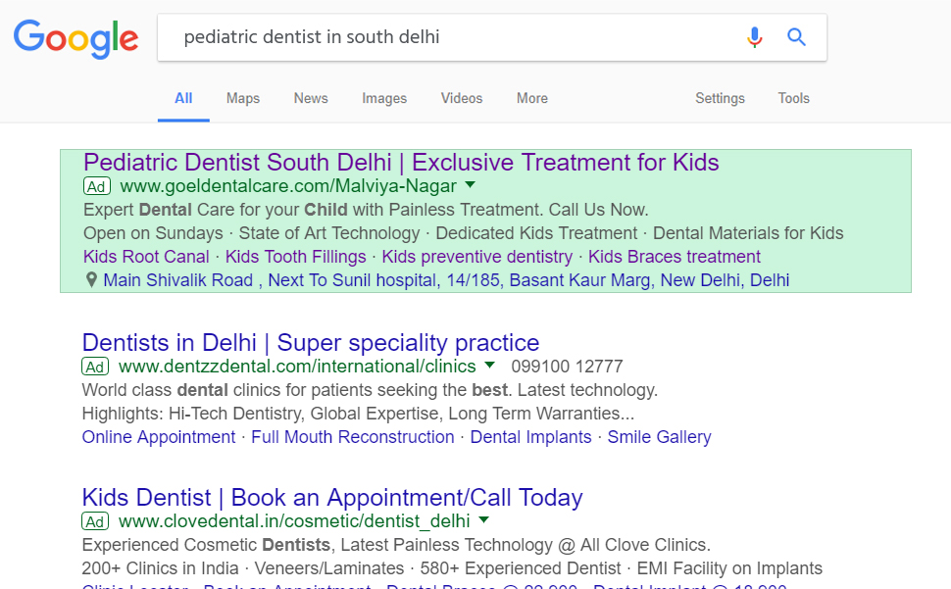Open the Tools filter options
Image resolution: width=951 pixels, height=589 pixels.
click(794, 98)
